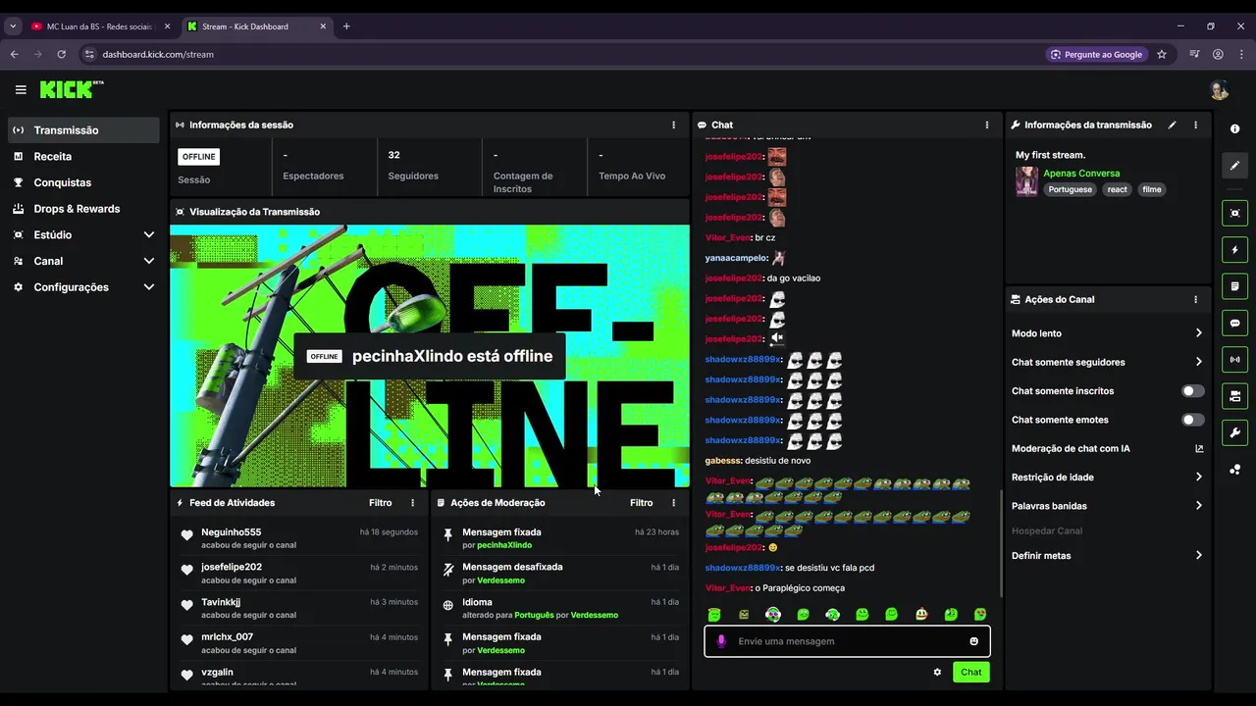Image resolution: width=1256 pixels, height=706 pixels.
Task: Toggle the wrench widget icon in the right rail
Action: pyautogui.click(x=1234, y=432)
